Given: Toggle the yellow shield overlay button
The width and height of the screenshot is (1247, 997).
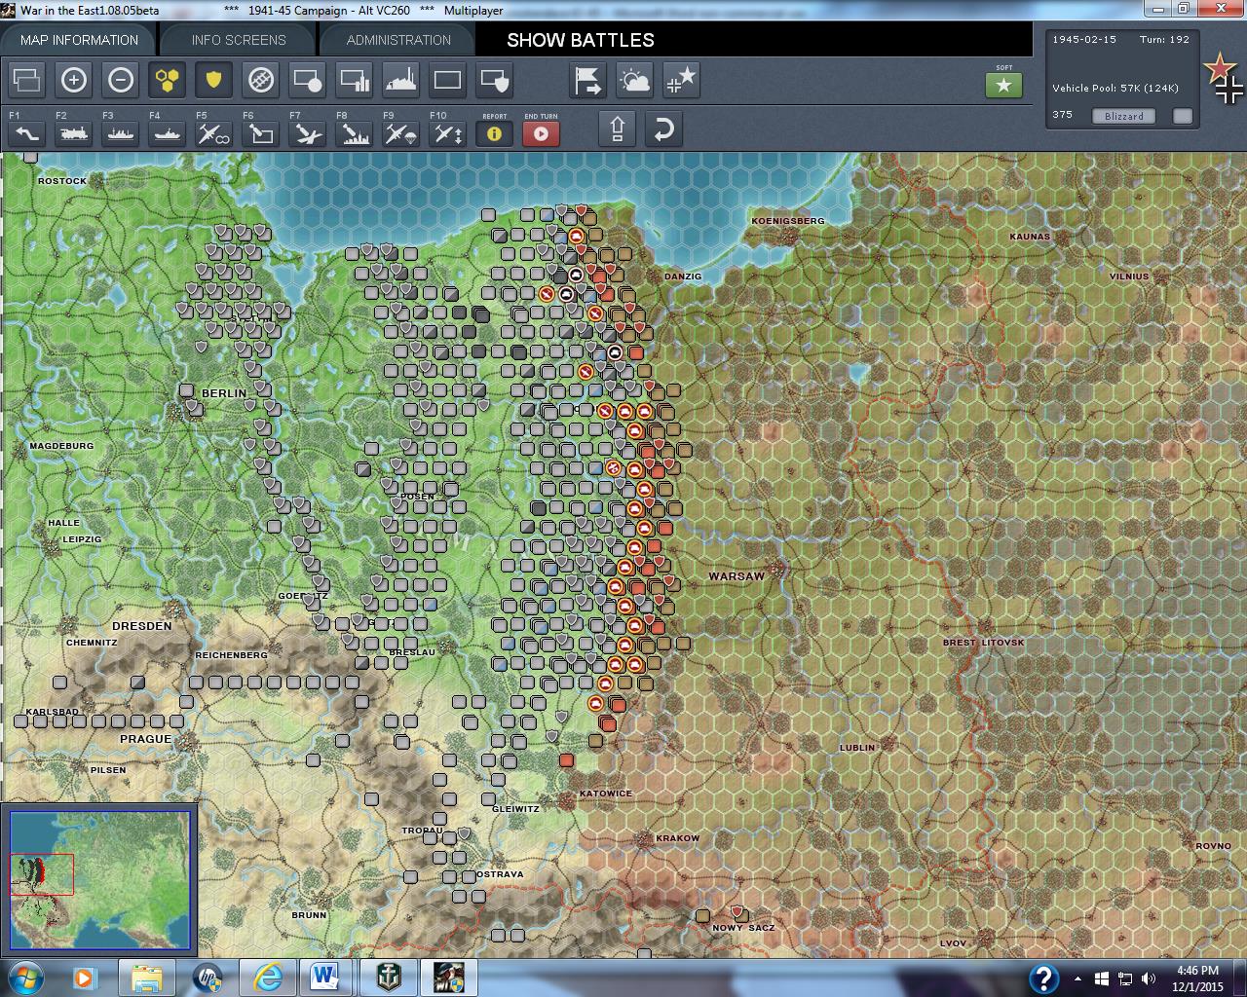Looking at the screenshot, I should [214, 80].
